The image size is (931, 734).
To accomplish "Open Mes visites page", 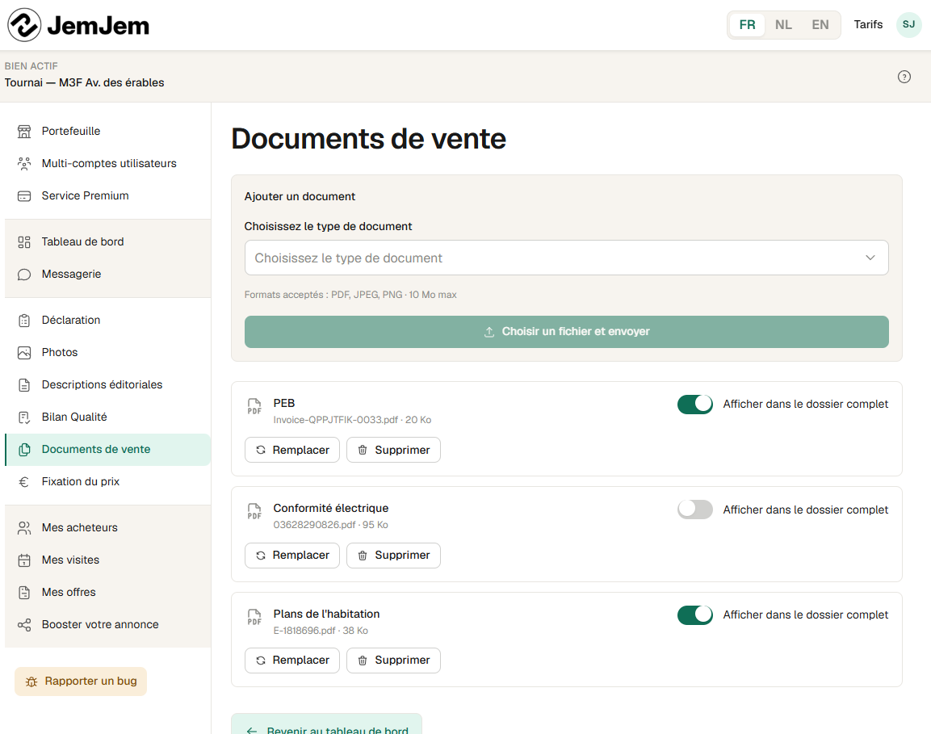I will pos(107,560).
